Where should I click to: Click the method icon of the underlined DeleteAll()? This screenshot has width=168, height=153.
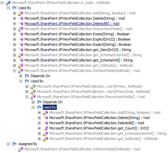[21, 24]
